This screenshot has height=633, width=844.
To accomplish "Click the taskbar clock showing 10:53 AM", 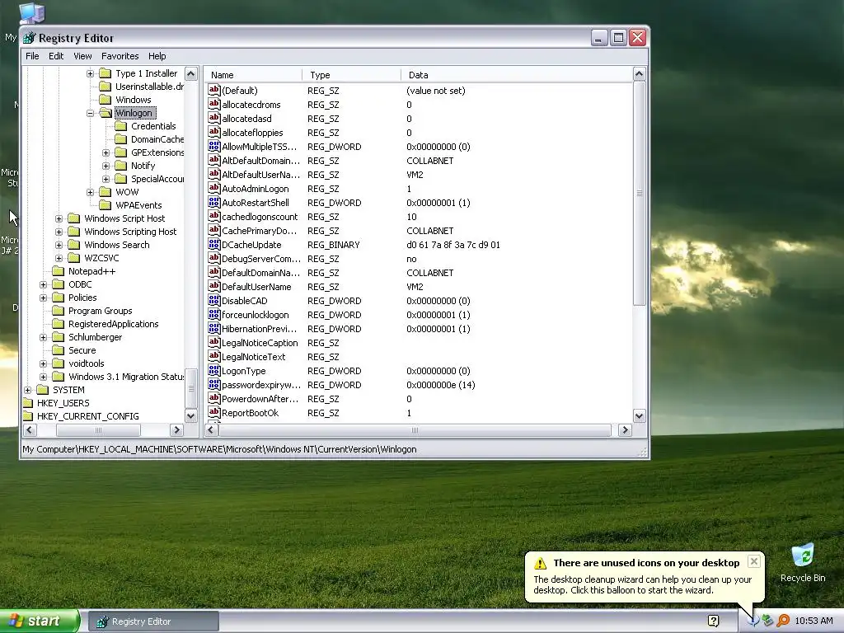I will [x=814, y=621].
